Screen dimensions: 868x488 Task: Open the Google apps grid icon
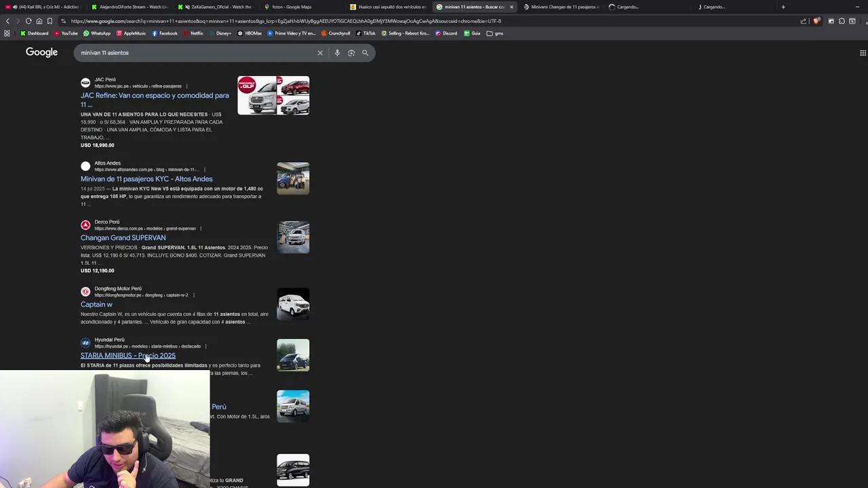[x=863, y=53]
